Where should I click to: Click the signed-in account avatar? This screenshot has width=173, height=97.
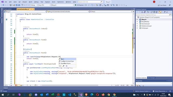154,2
